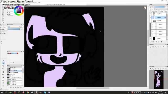Image resolution: width=168 pixels, height=94 pixels.
Task: Click the last icon in the Navigator toolbar
Action: coord(166,69)
